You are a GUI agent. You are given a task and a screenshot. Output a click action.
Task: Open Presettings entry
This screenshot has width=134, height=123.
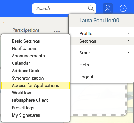tap(36, 108)
